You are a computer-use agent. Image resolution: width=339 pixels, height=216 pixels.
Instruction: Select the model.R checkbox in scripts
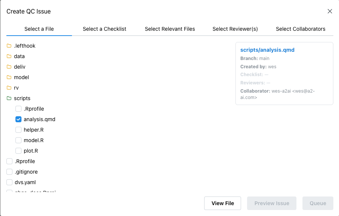point(18,140)
